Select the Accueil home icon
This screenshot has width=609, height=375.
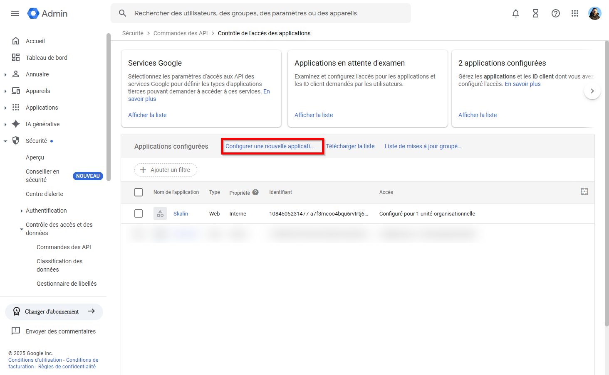[17, 41]
